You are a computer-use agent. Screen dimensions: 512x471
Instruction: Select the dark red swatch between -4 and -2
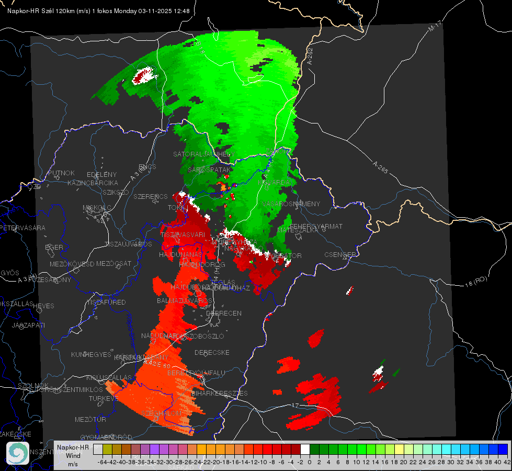tap(295, 449)
